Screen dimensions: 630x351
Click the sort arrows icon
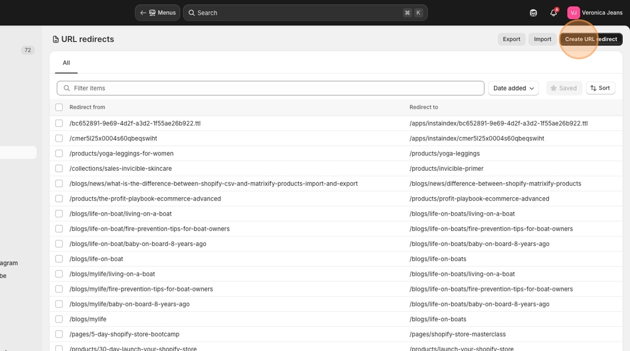coord(593,88)
